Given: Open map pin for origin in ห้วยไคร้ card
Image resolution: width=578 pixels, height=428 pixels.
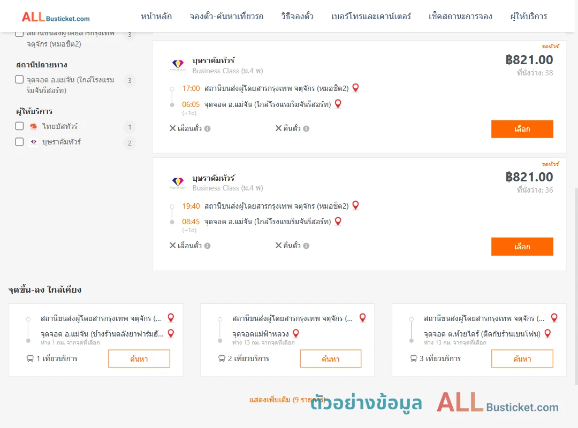Looking at the screenshot, I should pos(554,318).
